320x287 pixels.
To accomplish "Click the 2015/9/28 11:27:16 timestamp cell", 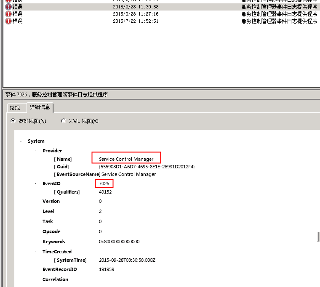I will [x=136, y=14].
